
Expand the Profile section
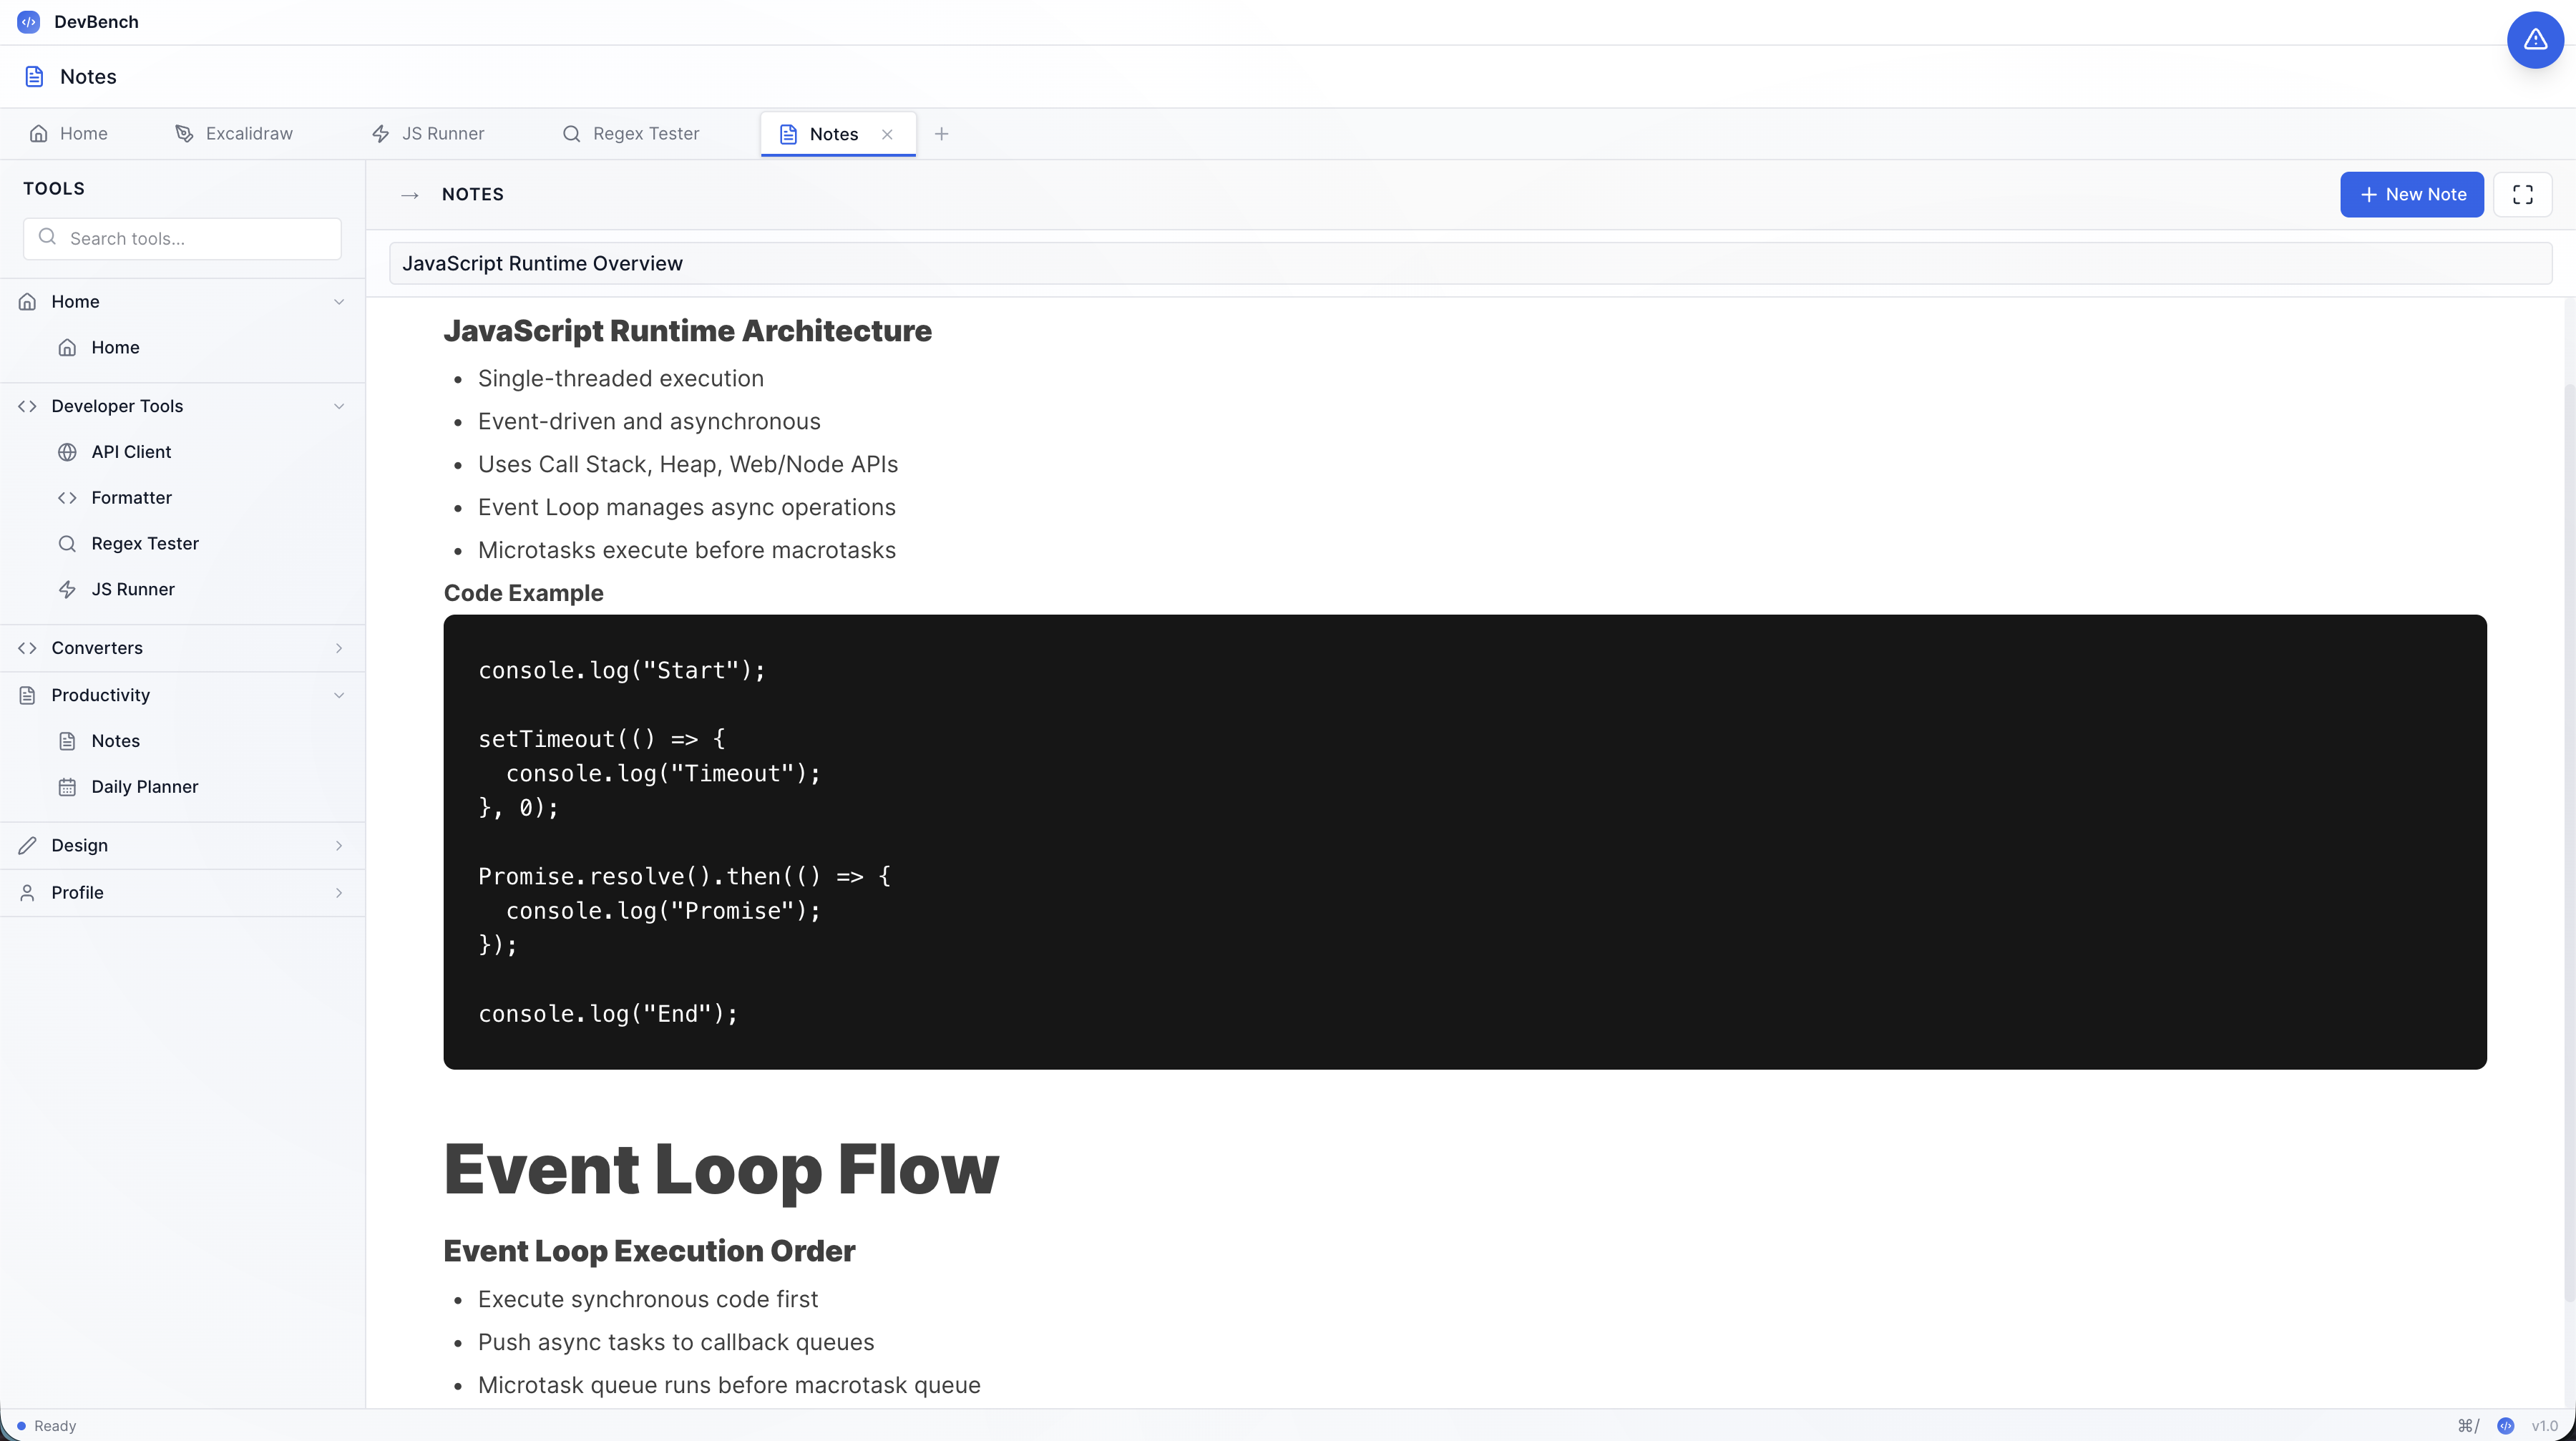pyautogui.click(x=339, y=892)
